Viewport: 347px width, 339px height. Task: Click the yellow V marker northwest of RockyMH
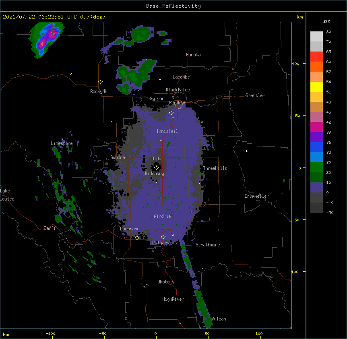pyautogui.click(x=70, y=74)
